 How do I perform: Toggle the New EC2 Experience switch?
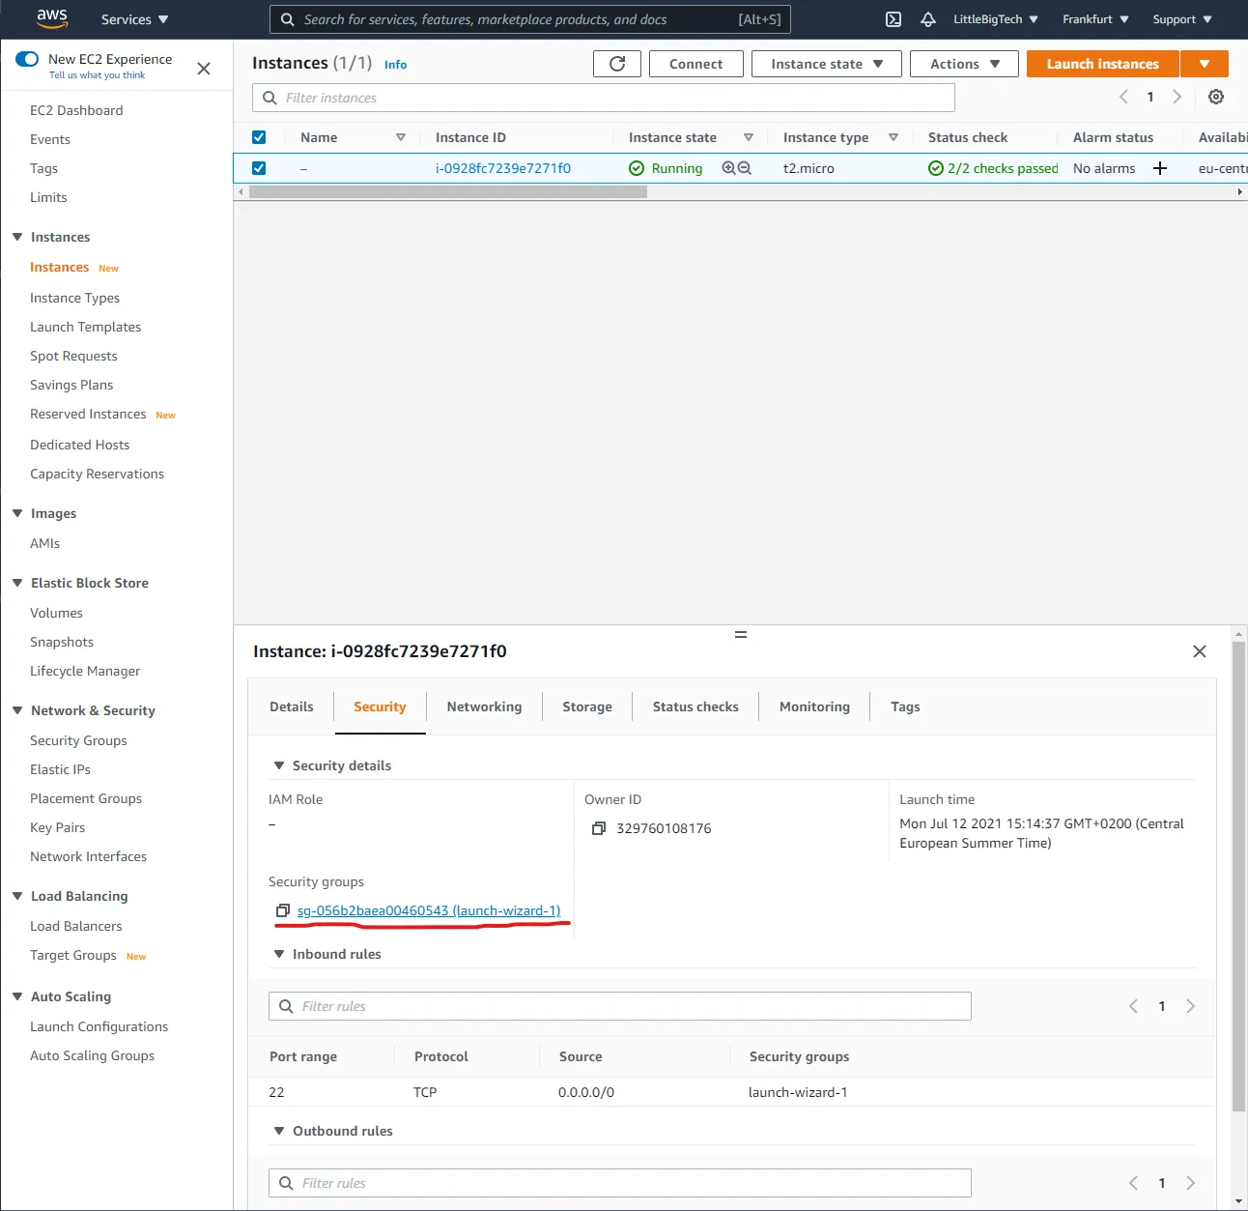[27, 59]
